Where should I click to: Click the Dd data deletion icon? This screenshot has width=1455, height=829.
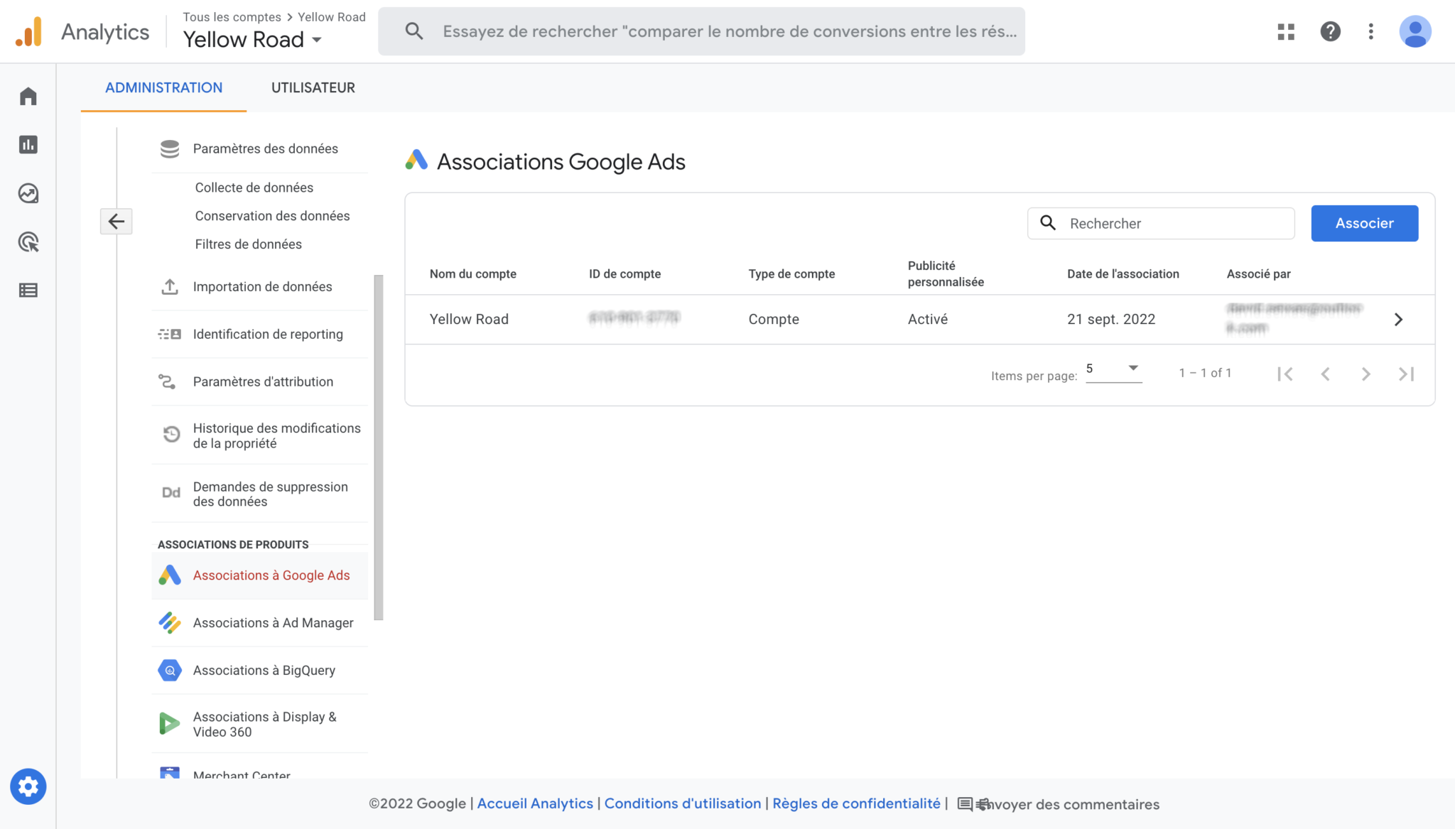(x=171, y=492)
